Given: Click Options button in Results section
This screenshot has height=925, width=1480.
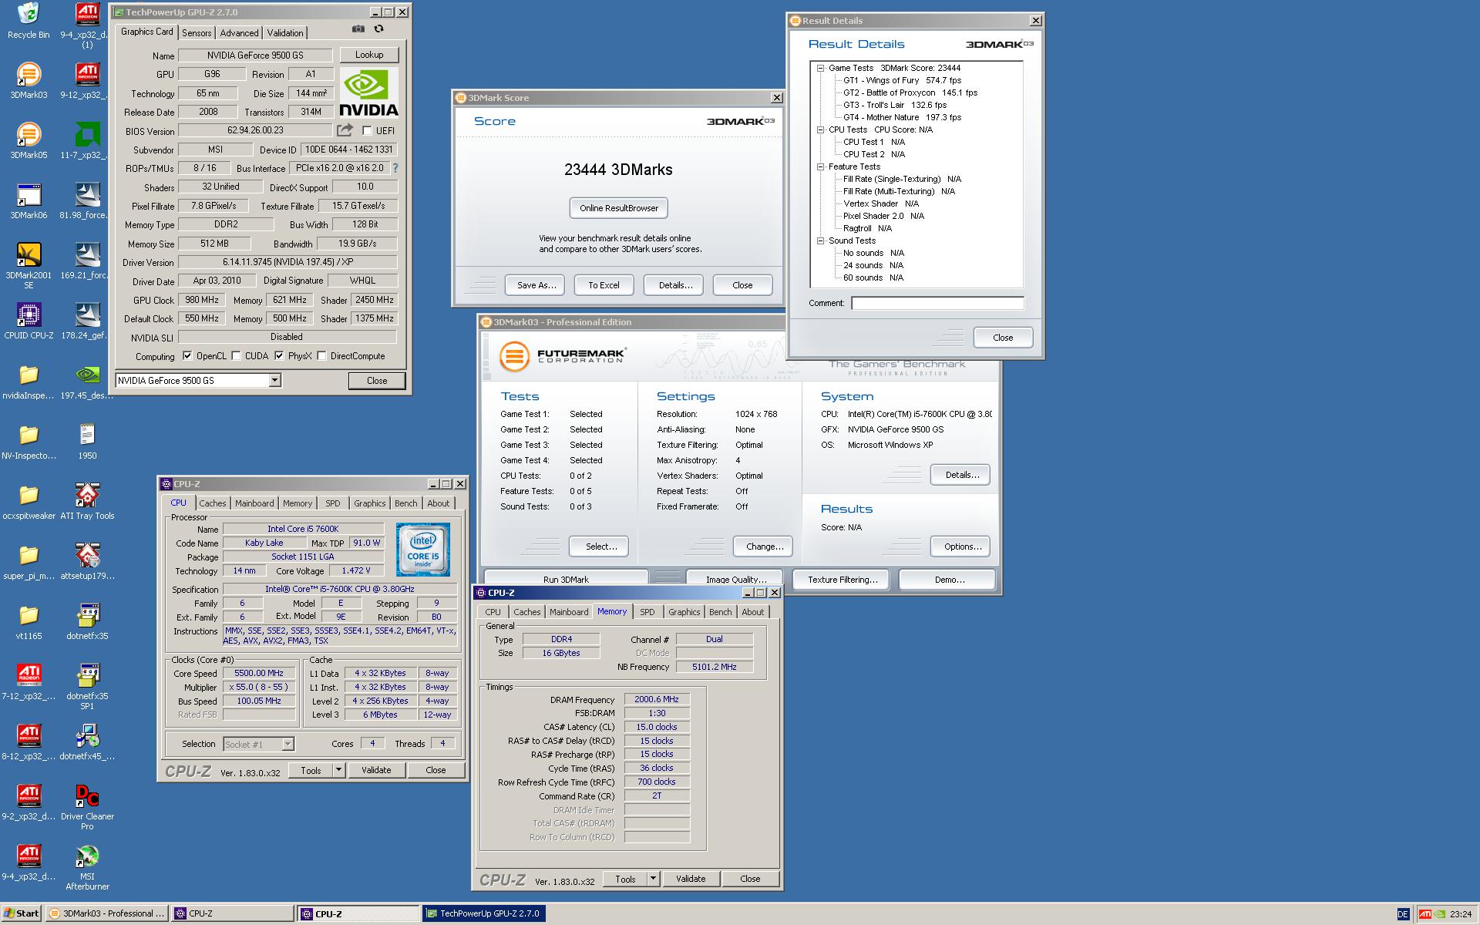Looking at the screenshot, I should point(960,547).
